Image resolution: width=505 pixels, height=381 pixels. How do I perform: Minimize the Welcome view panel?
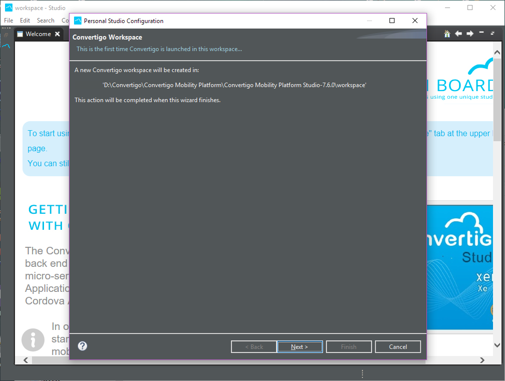point(481,33)
